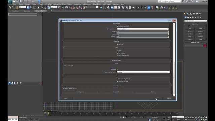Select the Move tool in main toolbar
Viewport: 215px width, 121px height.
click(42, 7)
